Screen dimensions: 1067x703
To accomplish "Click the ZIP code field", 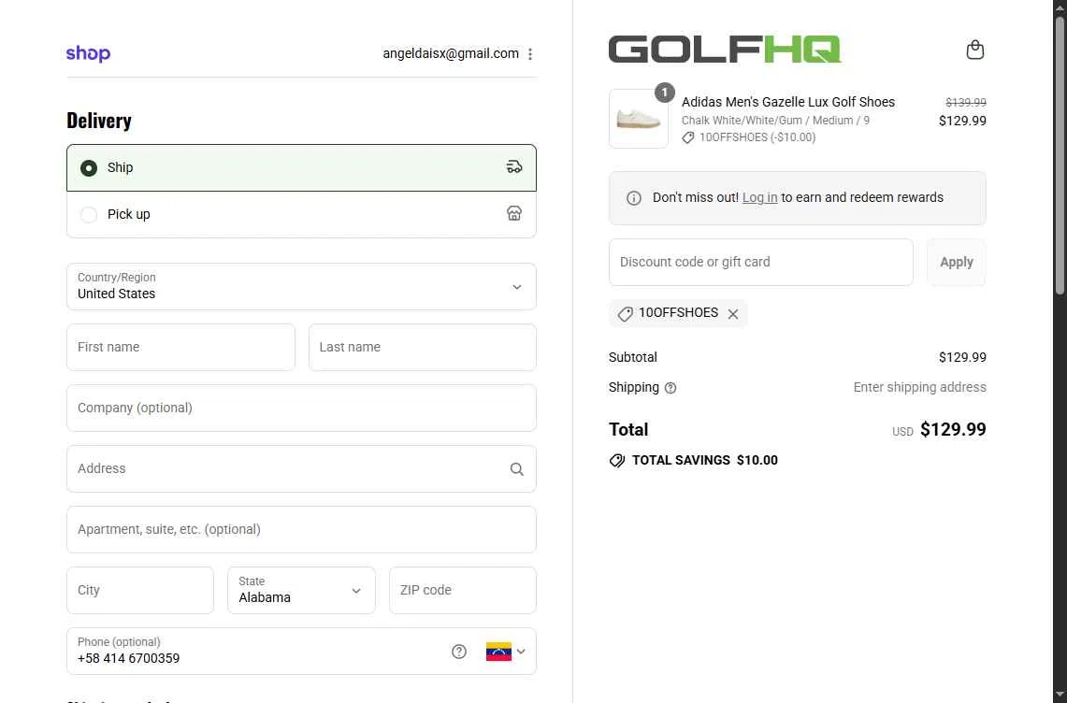I will tap(463, 590).
